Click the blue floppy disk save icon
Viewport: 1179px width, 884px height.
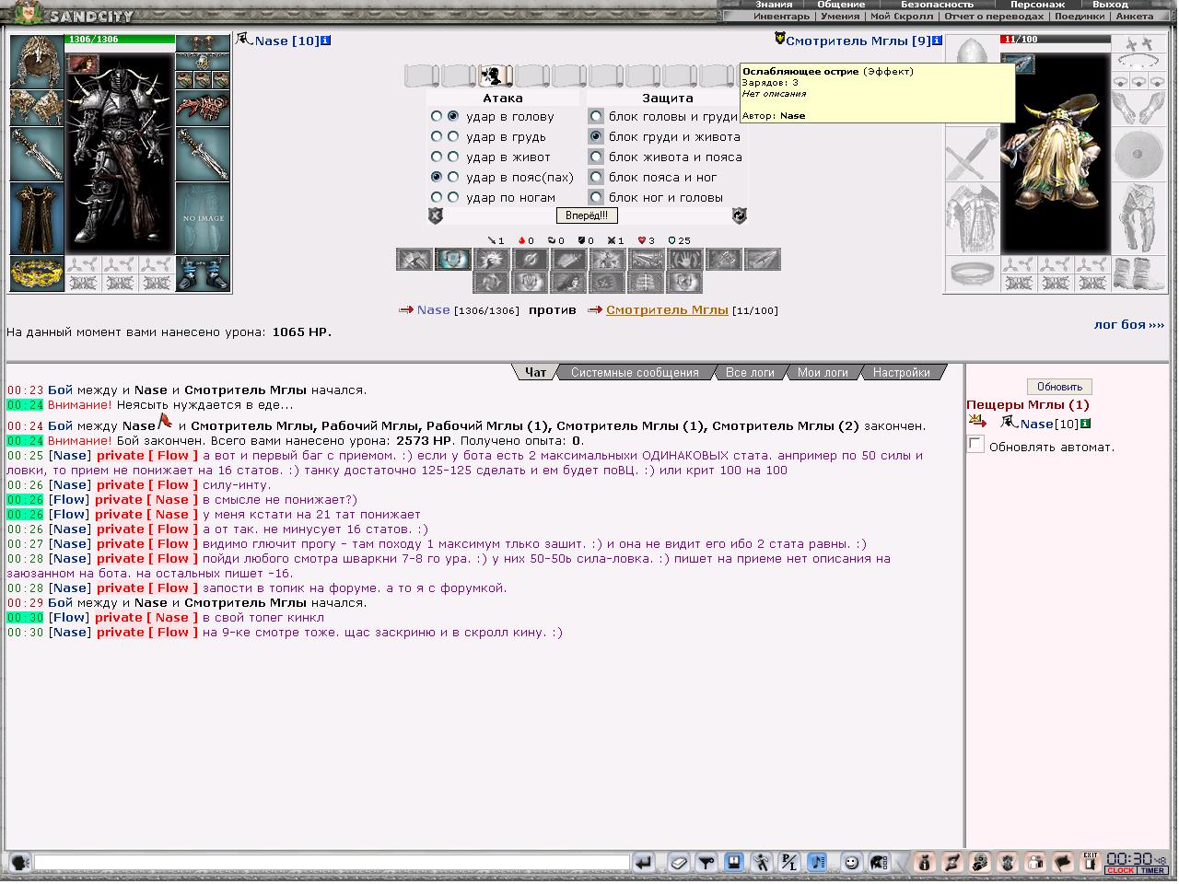pyautogui.click(x=734, y=863)
